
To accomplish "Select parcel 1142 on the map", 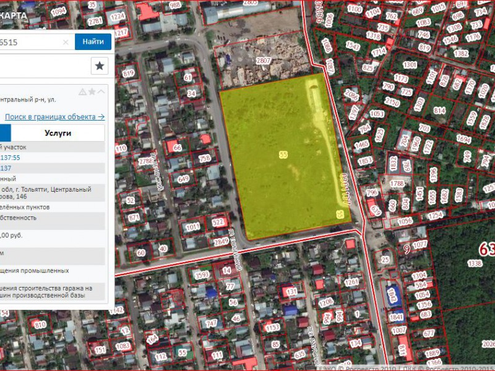I will click(x=116, y=310).
